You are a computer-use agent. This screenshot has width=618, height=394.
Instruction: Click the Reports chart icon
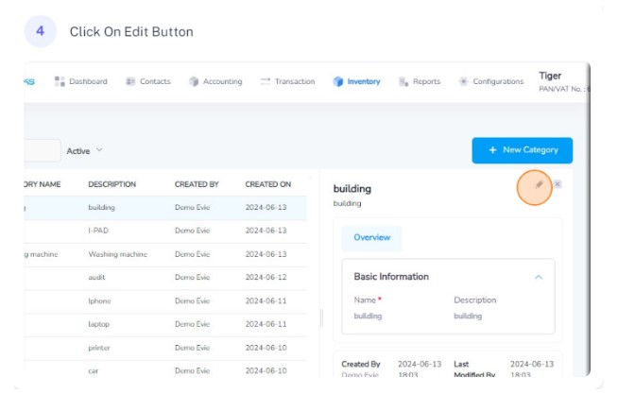click(x=403, y=81)
